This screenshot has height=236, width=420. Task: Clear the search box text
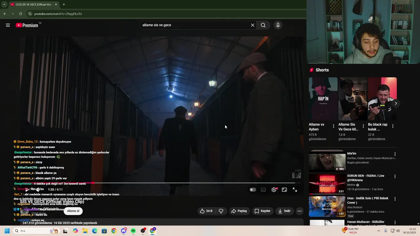253,25
